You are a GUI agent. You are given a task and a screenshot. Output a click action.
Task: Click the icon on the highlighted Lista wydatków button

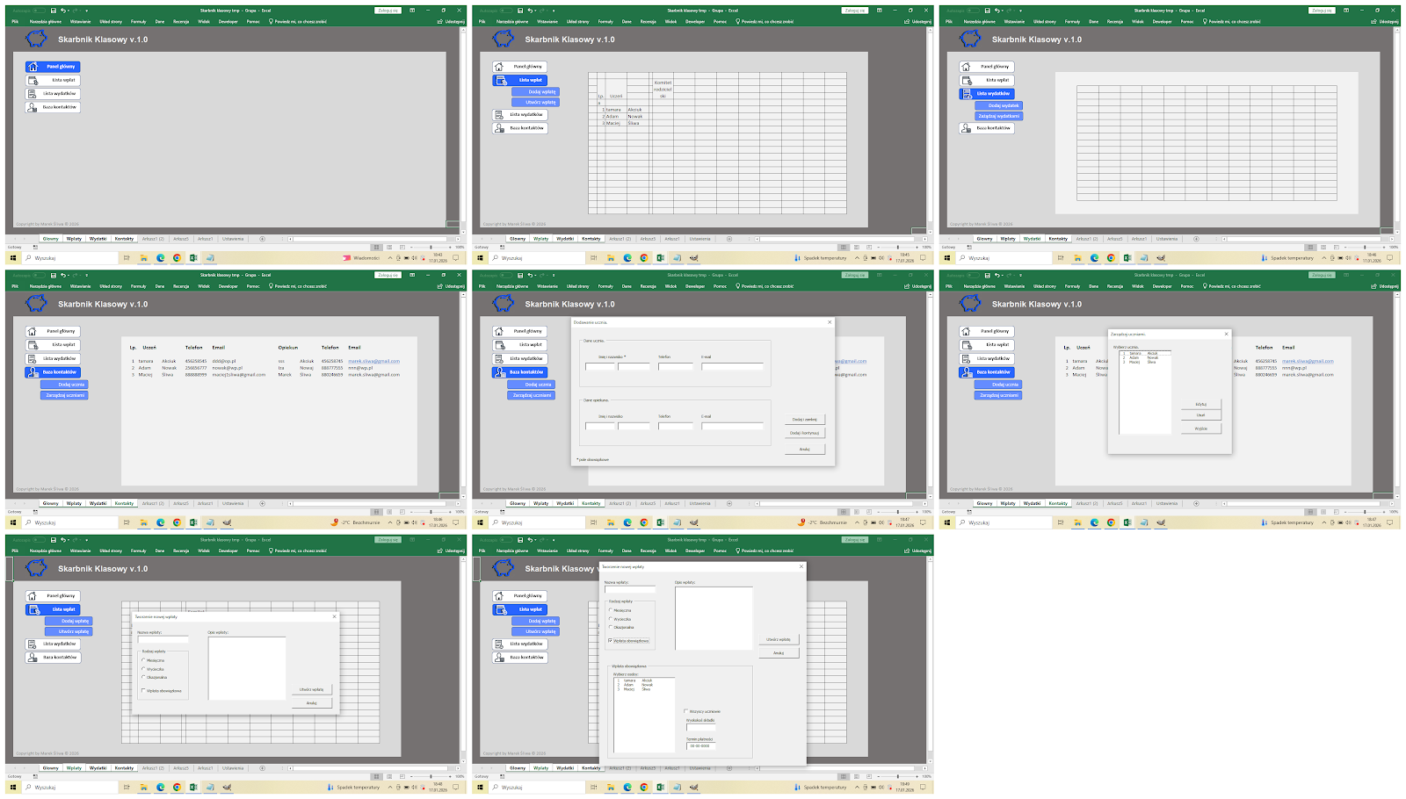tap(968, 94)
